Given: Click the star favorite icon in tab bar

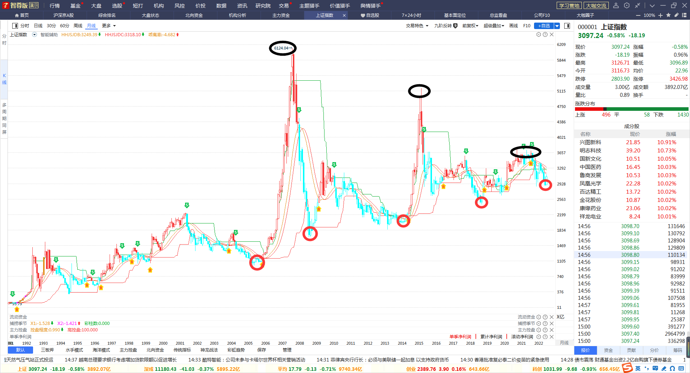Looking at the screenshot, I should [668, 15].
